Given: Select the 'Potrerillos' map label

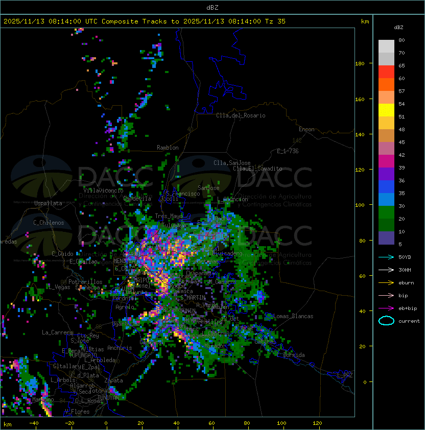Looking at the screenshot, I should click(x=85, y=282).
